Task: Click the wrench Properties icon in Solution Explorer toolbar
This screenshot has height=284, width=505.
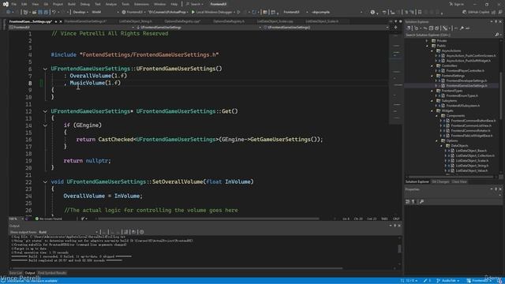Action: coord(462,28)
